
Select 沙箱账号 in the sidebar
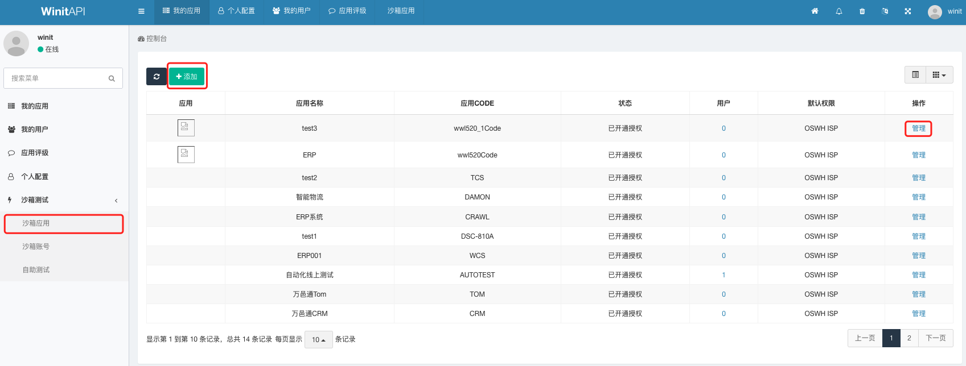[x=36, y=247]
